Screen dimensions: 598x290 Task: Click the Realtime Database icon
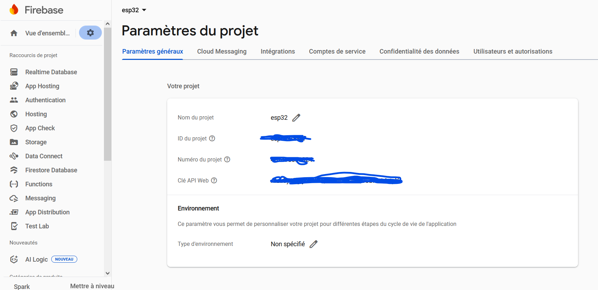coord(14,72)
